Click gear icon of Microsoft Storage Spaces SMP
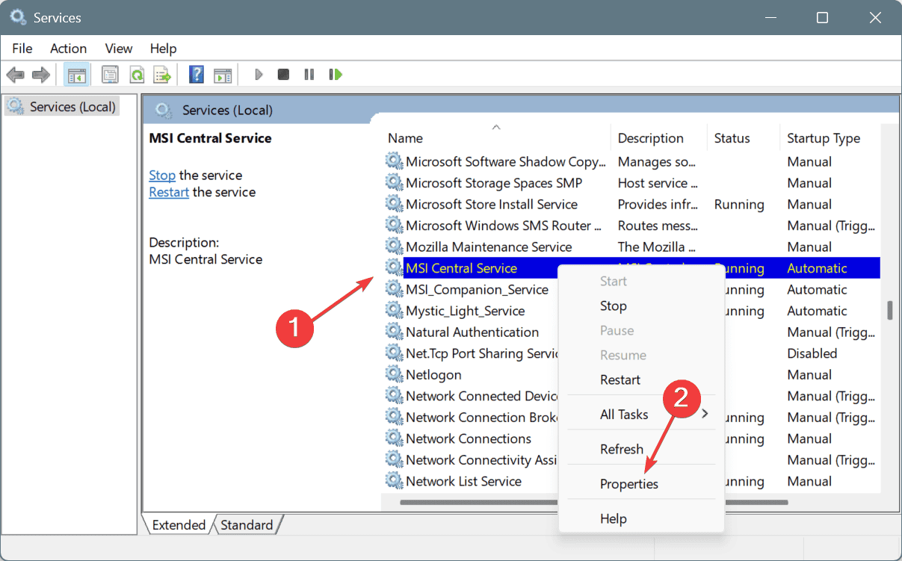The height and width of the screenshot is (561, 902). click(394, 182)
